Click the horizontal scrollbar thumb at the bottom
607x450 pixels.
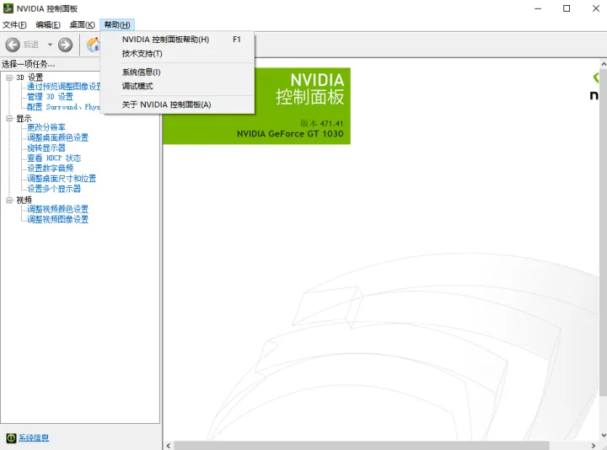pyautogui.click(x=361, y=446)
